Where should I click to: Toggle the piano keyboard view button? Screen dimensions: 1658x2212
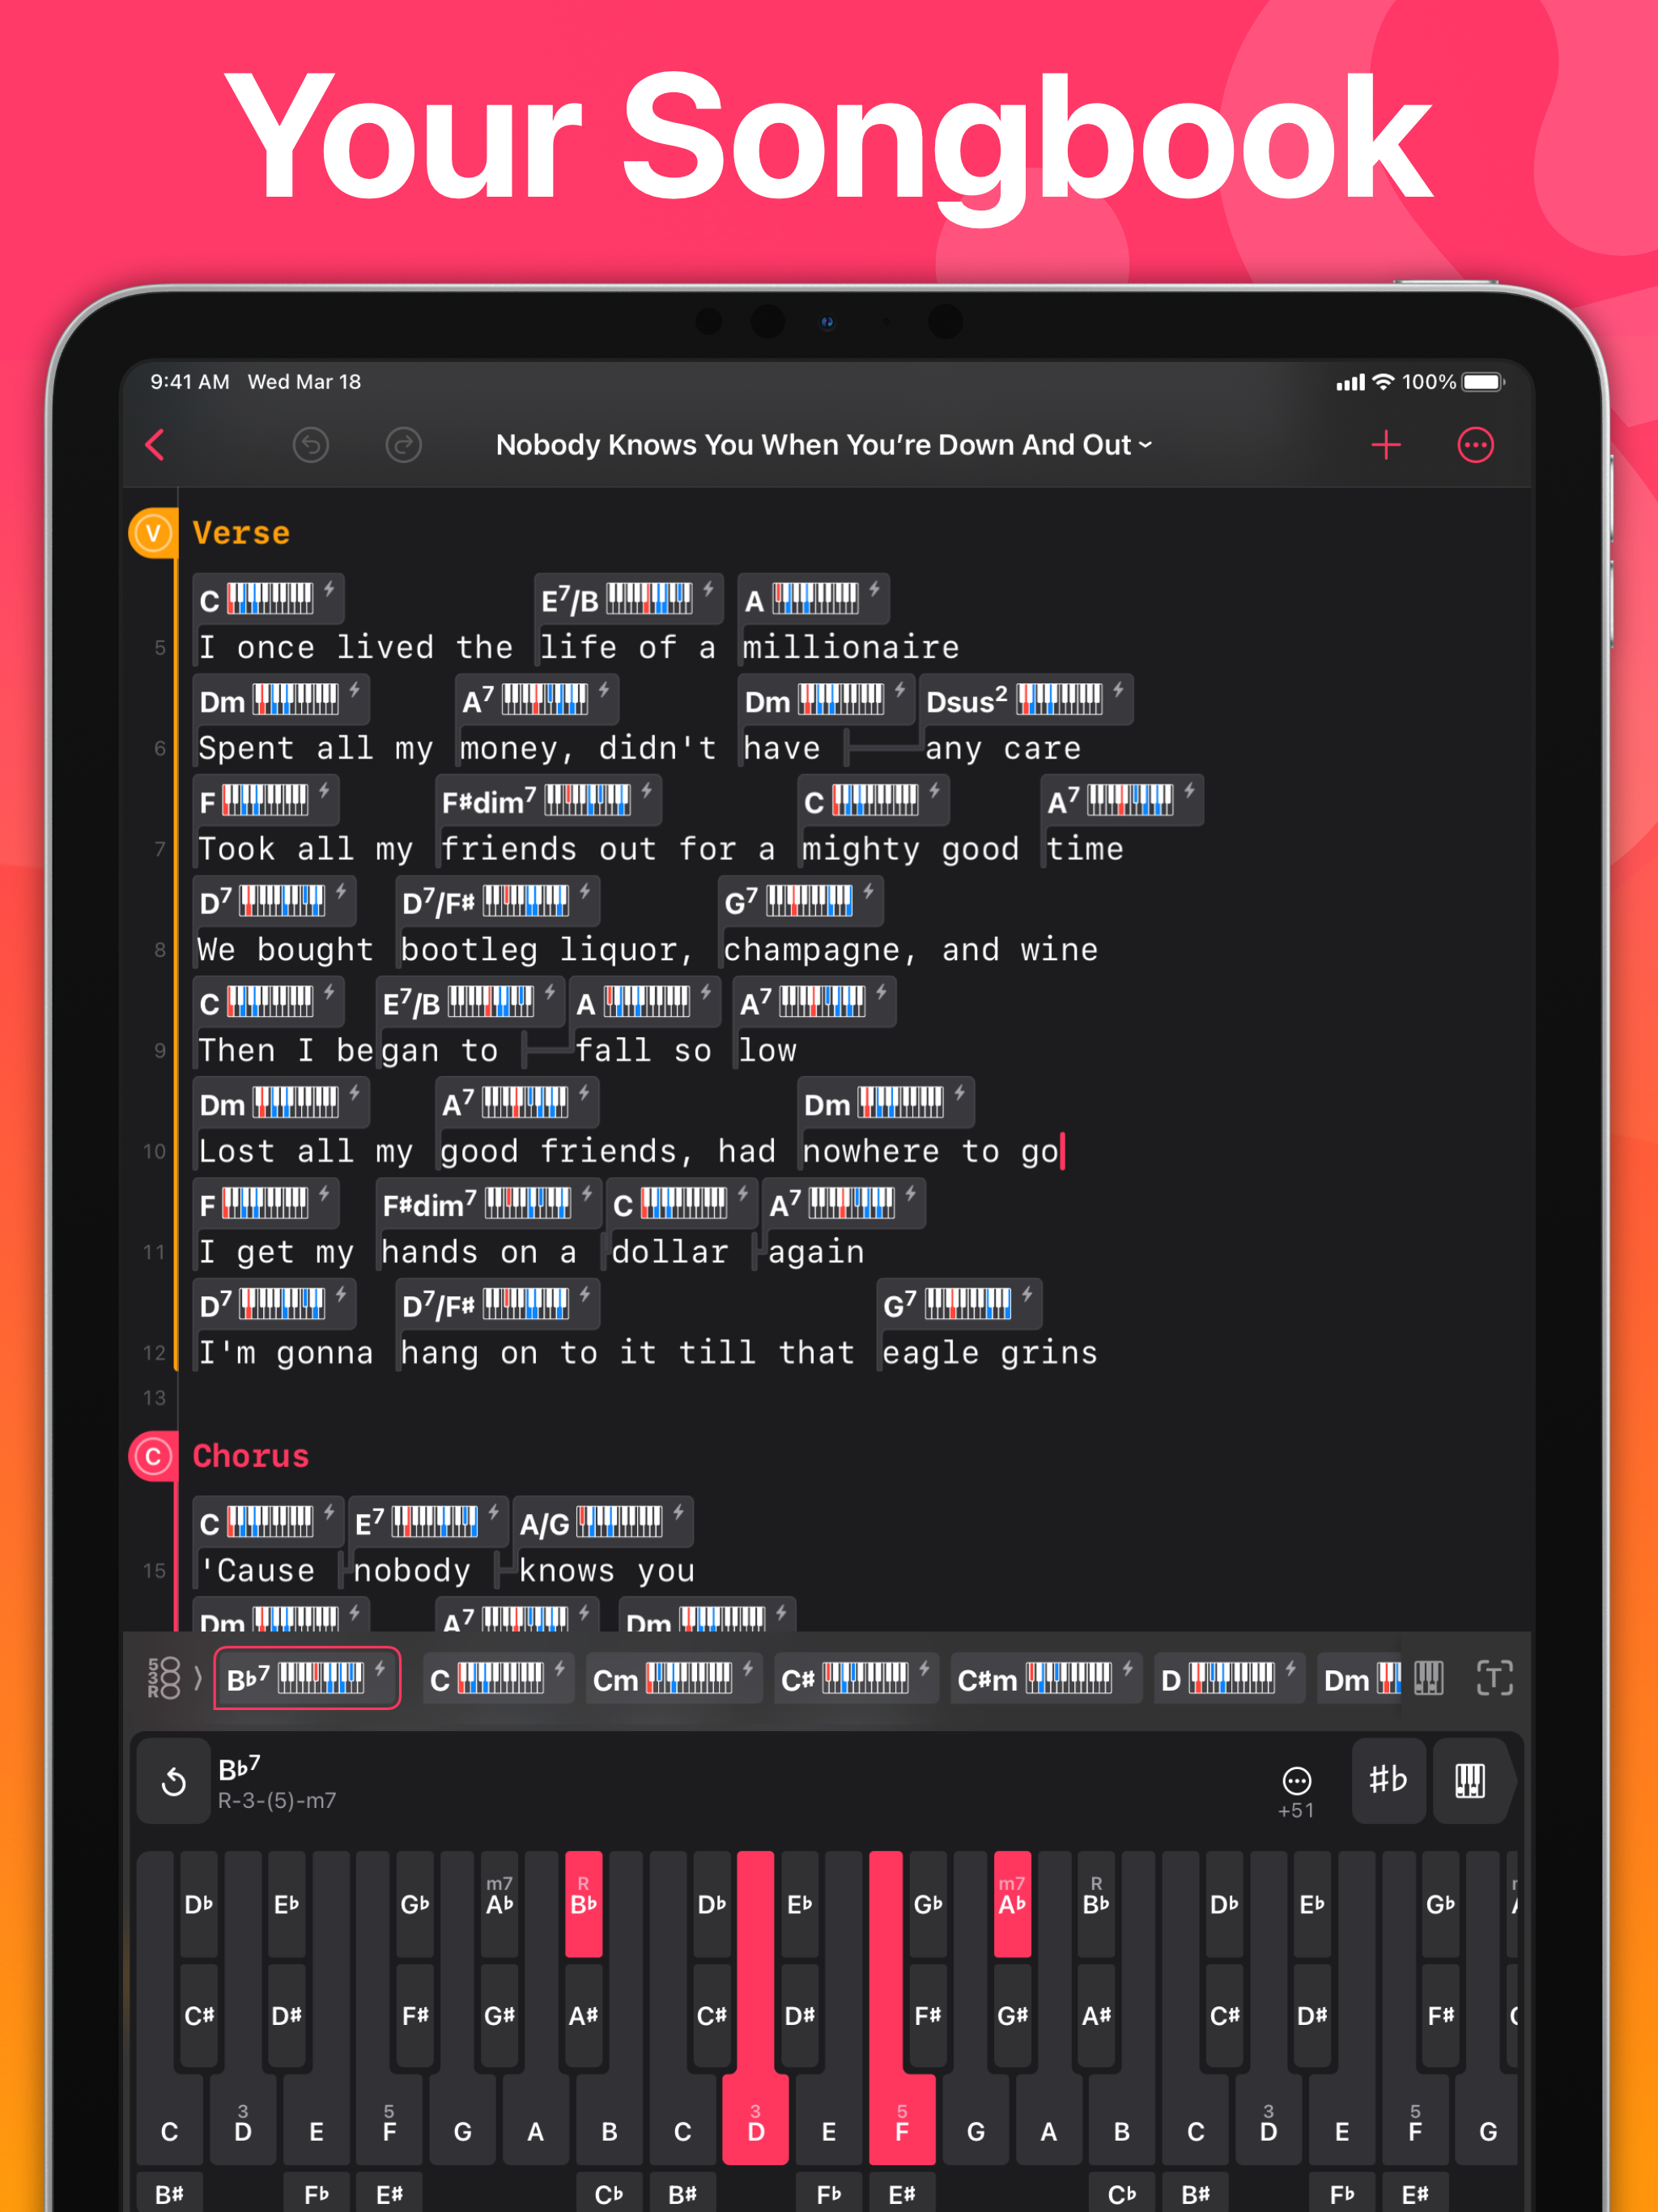click(x=1469, y=1780)
